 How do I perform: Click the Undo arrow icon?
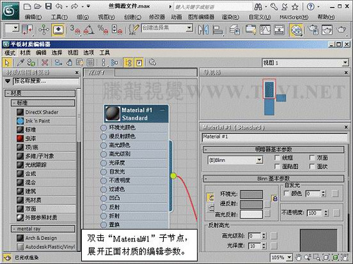coord(59,6)
